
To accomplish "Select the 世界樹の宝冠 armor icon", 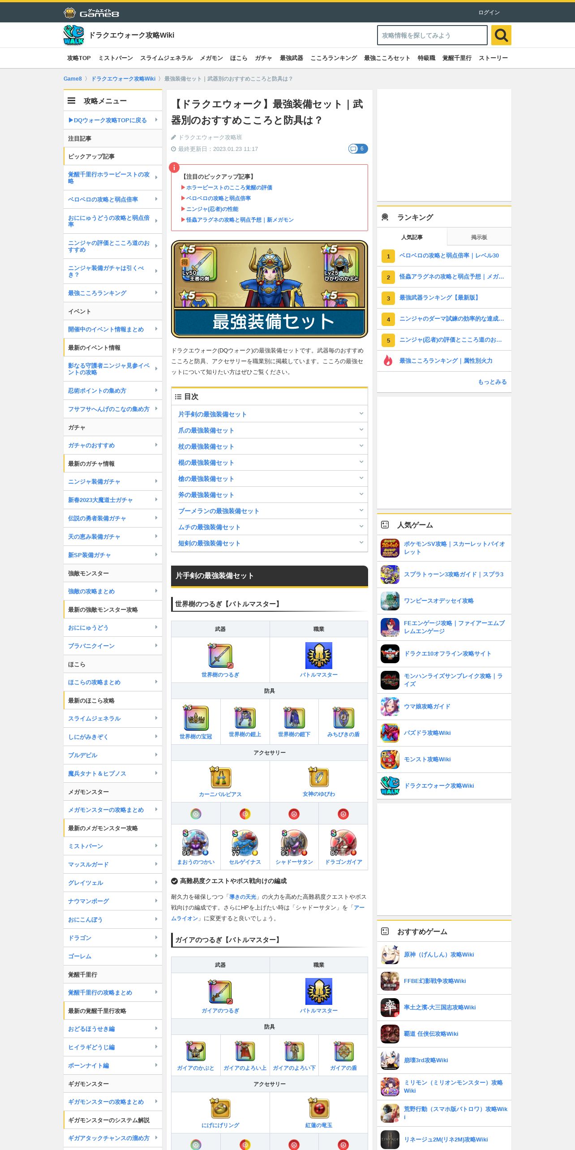I will click(x=196, y=718).
